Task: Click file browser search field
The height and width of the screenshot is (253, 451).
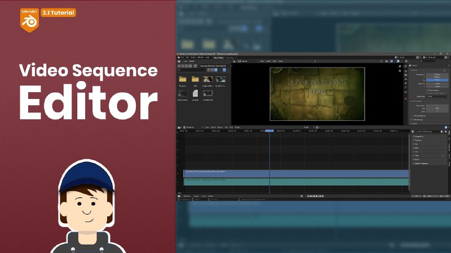Action: [x=191, y=70]
